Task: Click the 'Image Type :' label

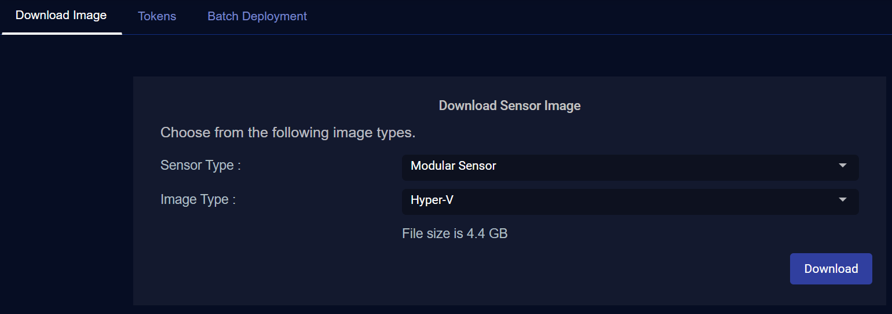Action: coord(198,199)
